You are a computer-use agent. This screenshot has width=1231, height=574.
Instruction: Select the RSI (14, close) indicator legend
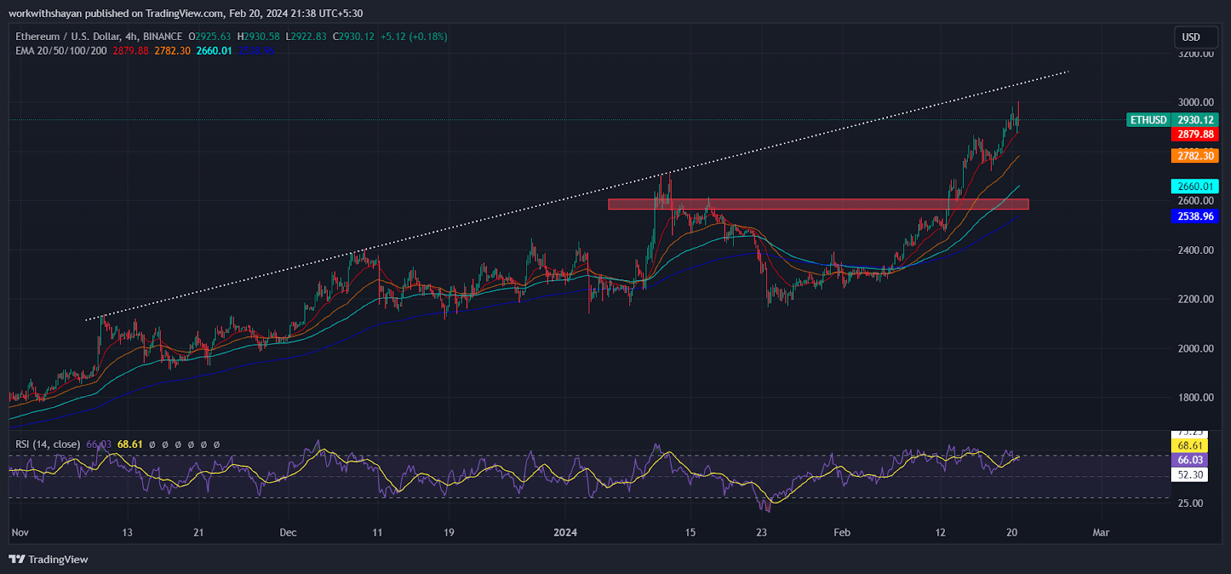[x=48, y=444]
